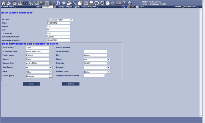This screenshot has width=205, height=123.
Task: Click the help question mark icon
Action: 124,3
